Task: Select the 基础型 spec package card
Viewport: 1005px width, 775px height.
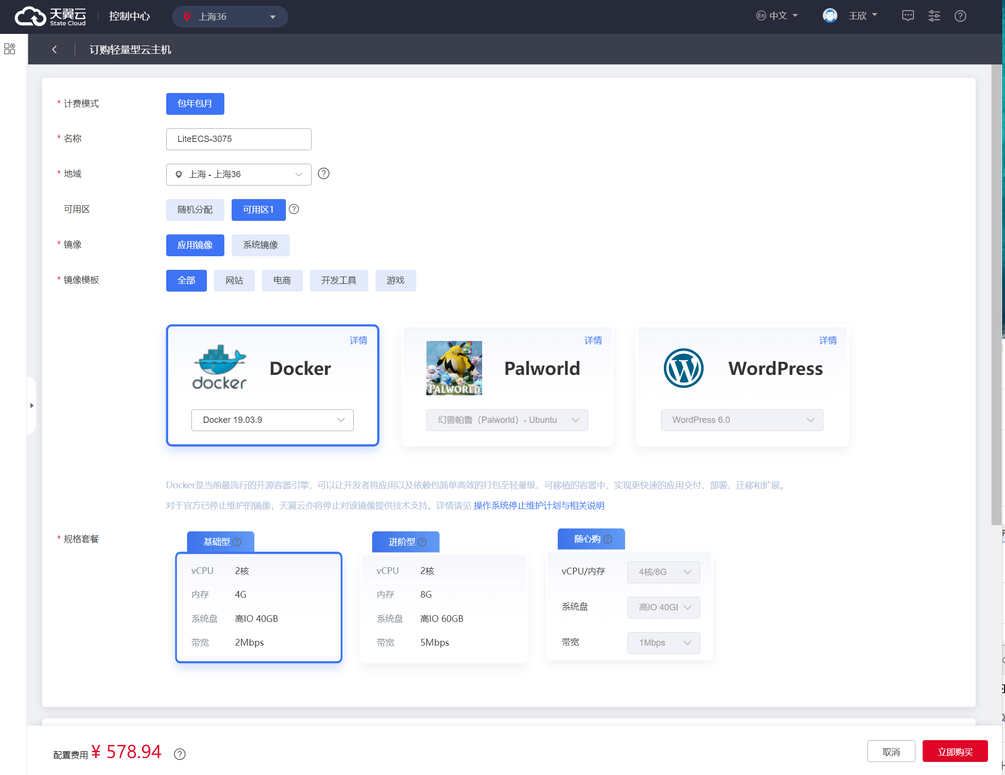Action: (259, 607)
